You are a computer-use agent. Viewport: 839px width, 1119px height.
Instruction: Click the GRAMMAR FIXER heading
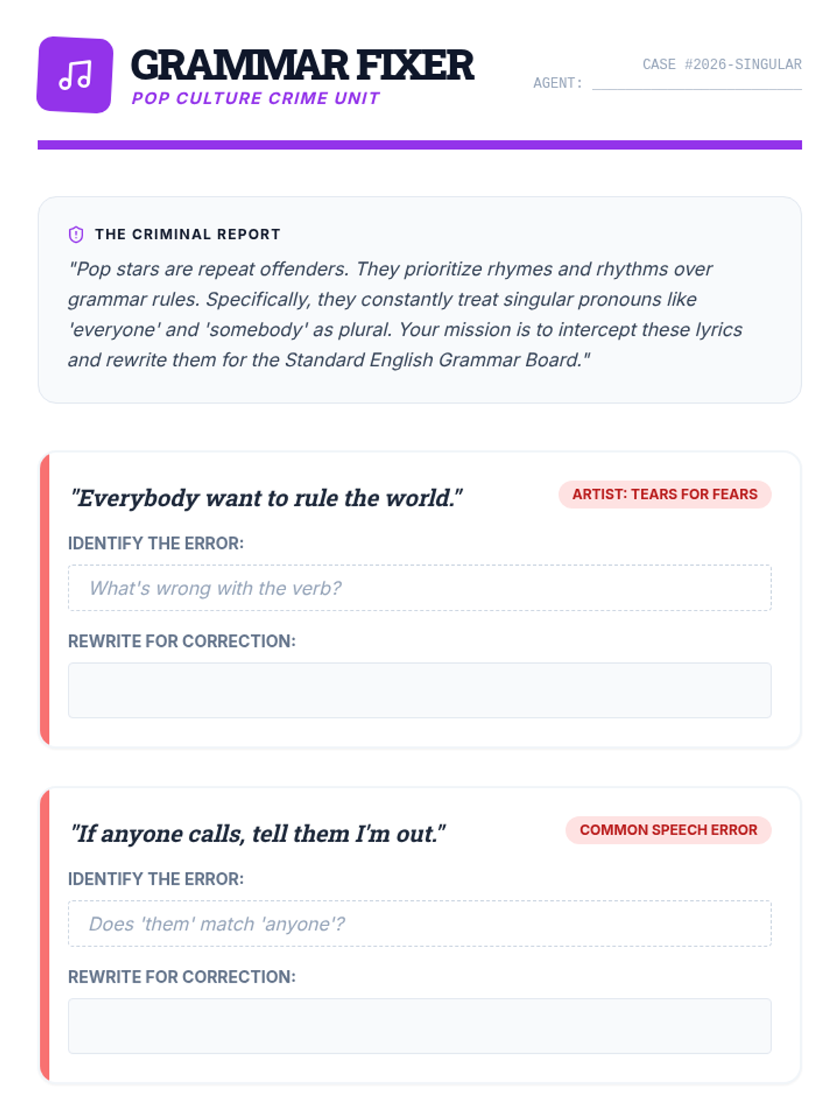coord(302,65)
